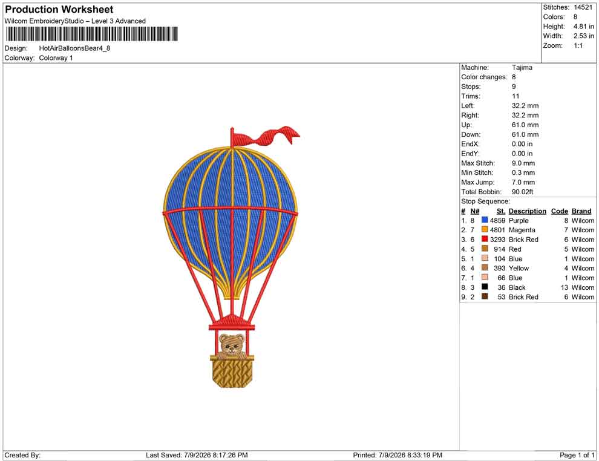Click the Down value '61.0 mm'
This screenshot has width=599, height=461.
[525, 134]
